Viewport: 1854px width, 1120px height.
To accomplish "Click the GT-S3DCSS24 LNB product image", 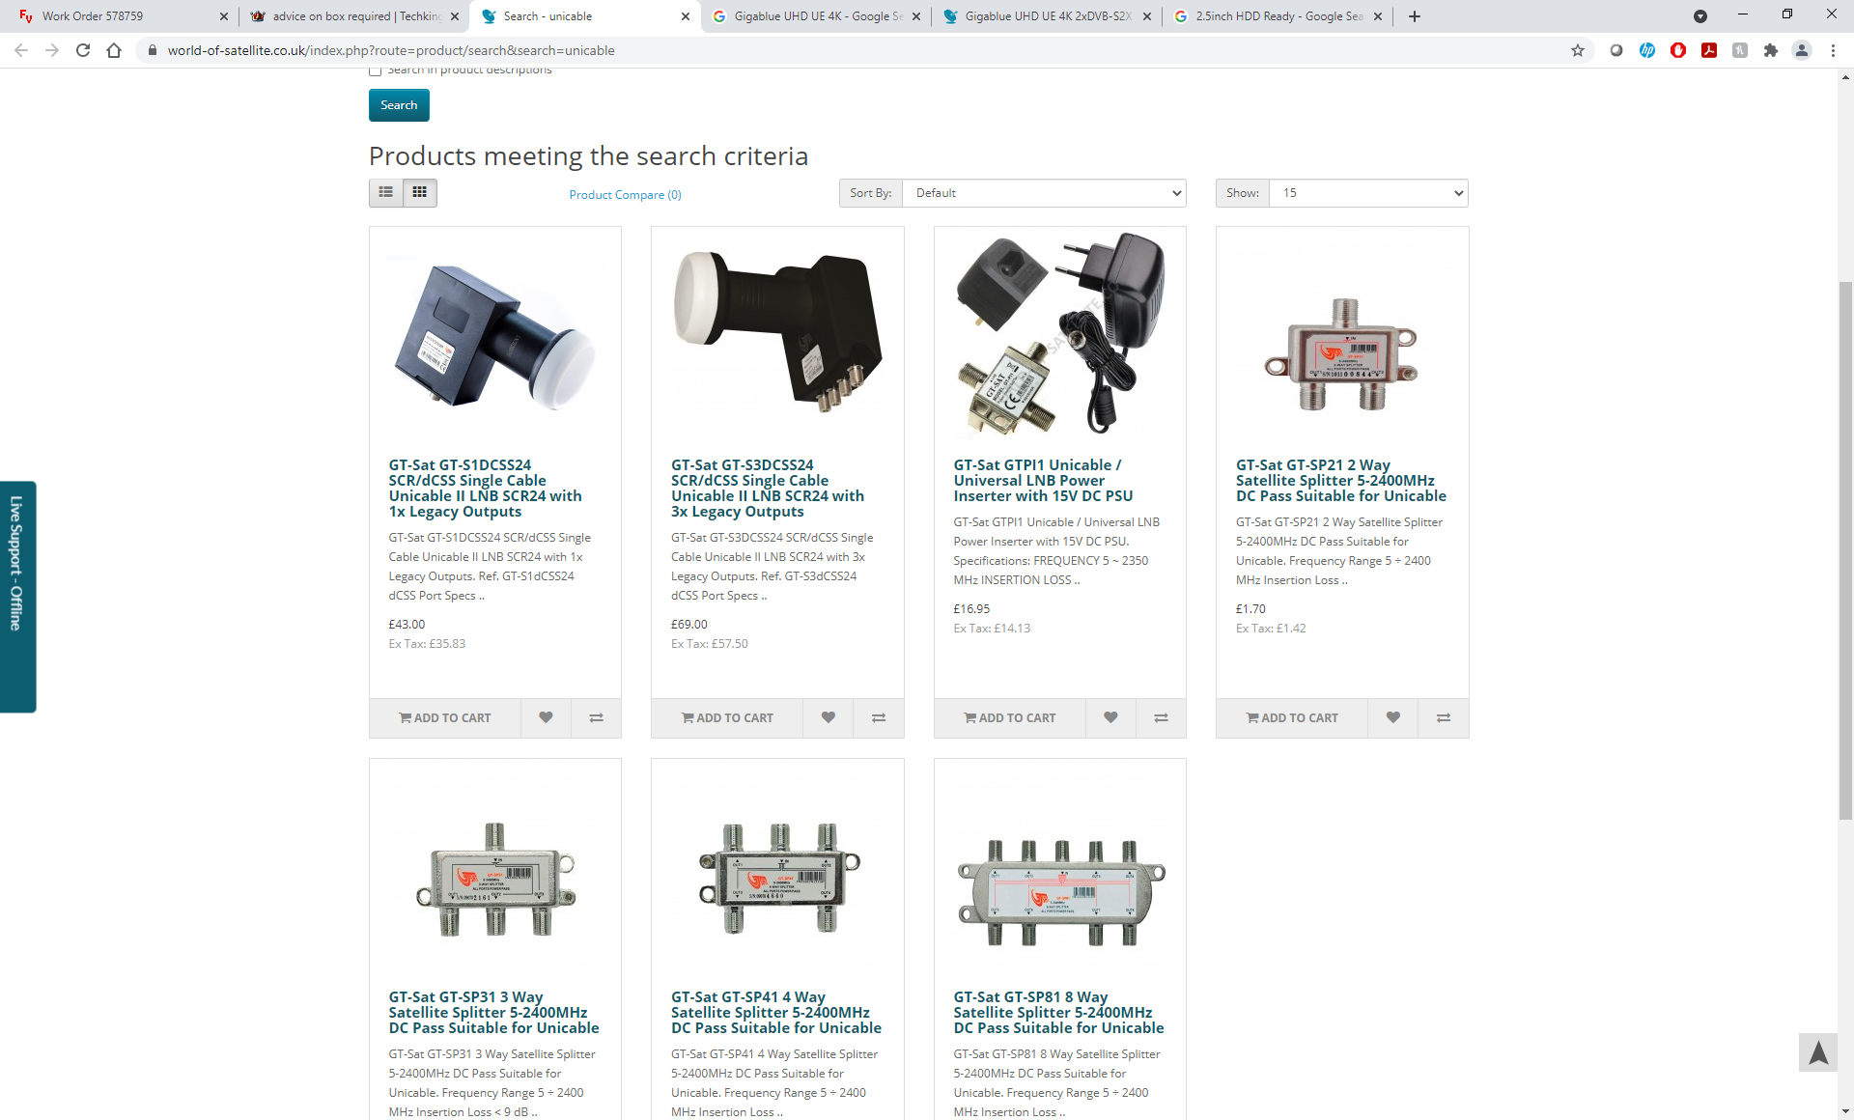I will pos(777,332).
